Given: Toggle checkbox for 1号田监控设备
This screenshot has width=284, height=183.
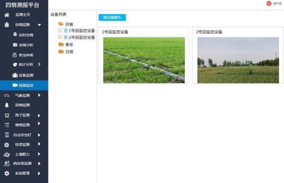Looking at the screenshot, I should coord(60,31).
